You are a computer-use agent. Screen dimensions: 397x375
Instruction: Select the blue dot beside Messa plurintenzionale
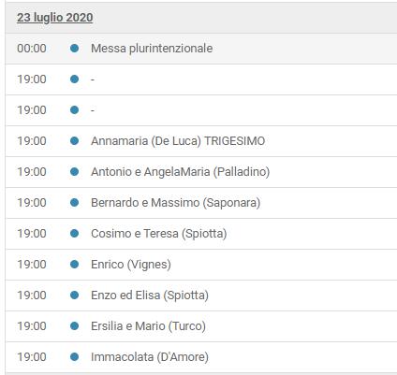coord(74,49)
